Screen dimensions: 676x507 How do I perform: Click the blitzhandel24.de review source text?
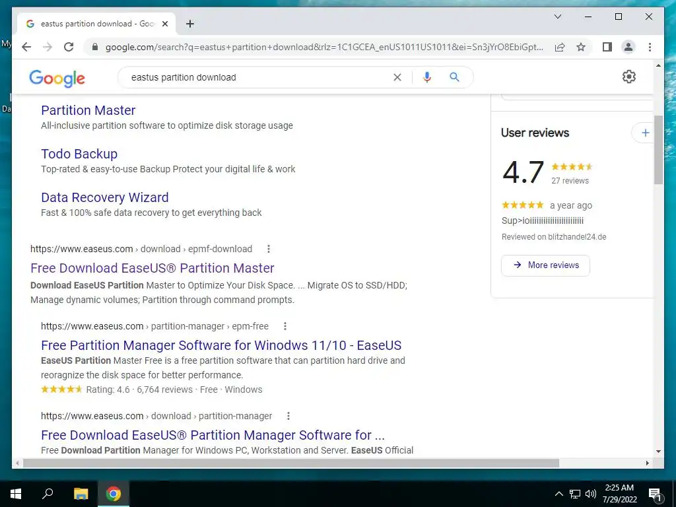(x=577, y=237)
